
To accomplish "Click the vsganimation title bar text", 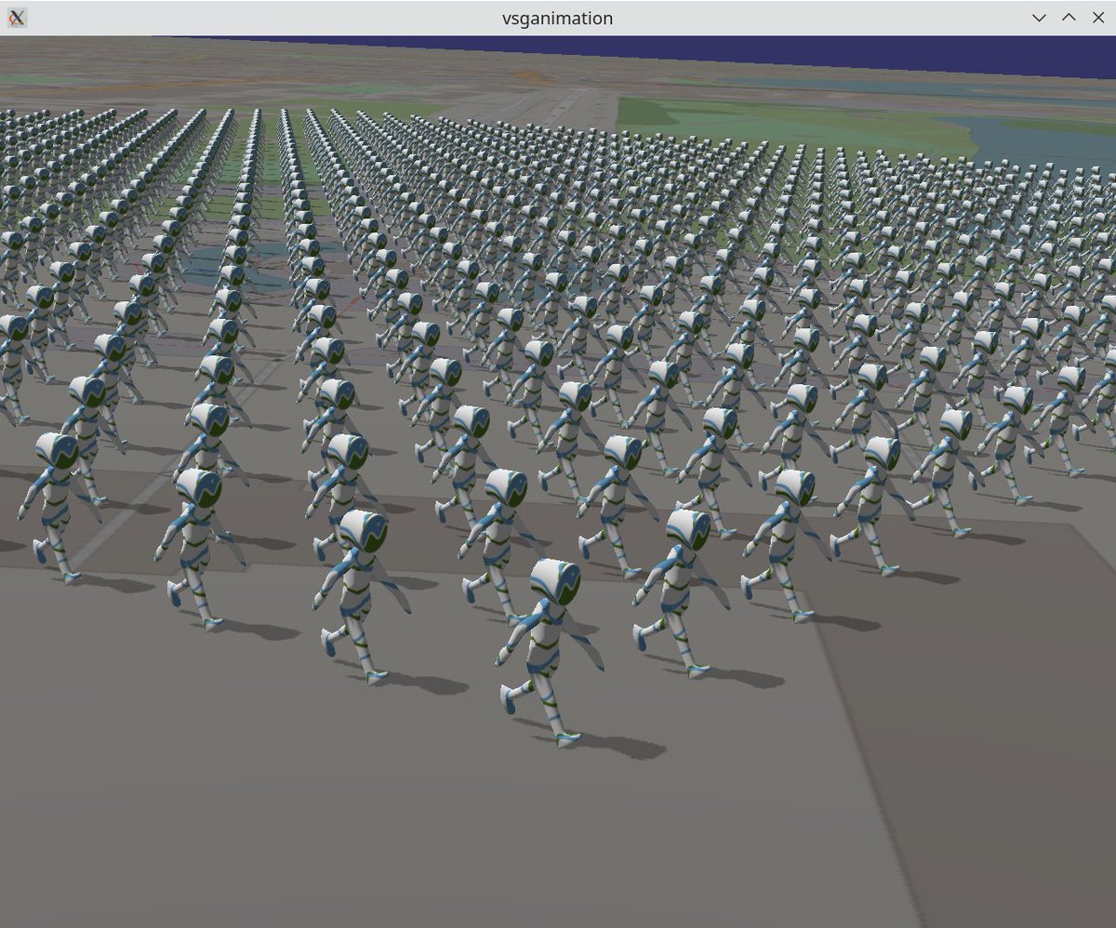I will pyautogui.click(x=557, y=18).
